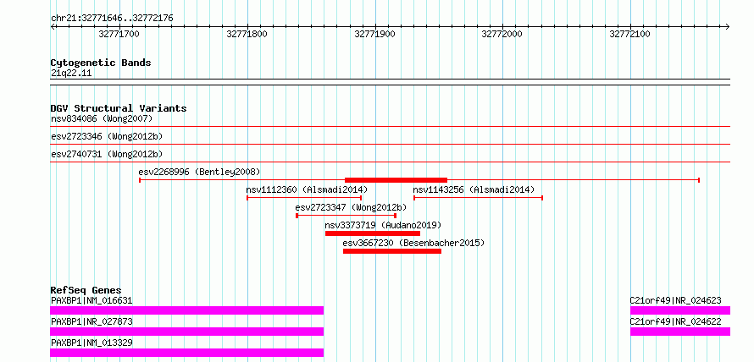Viewport: 754px width, 362px height.
Task: Select the nsv3373719 (Audano2019) label
Action: point(383,225)
